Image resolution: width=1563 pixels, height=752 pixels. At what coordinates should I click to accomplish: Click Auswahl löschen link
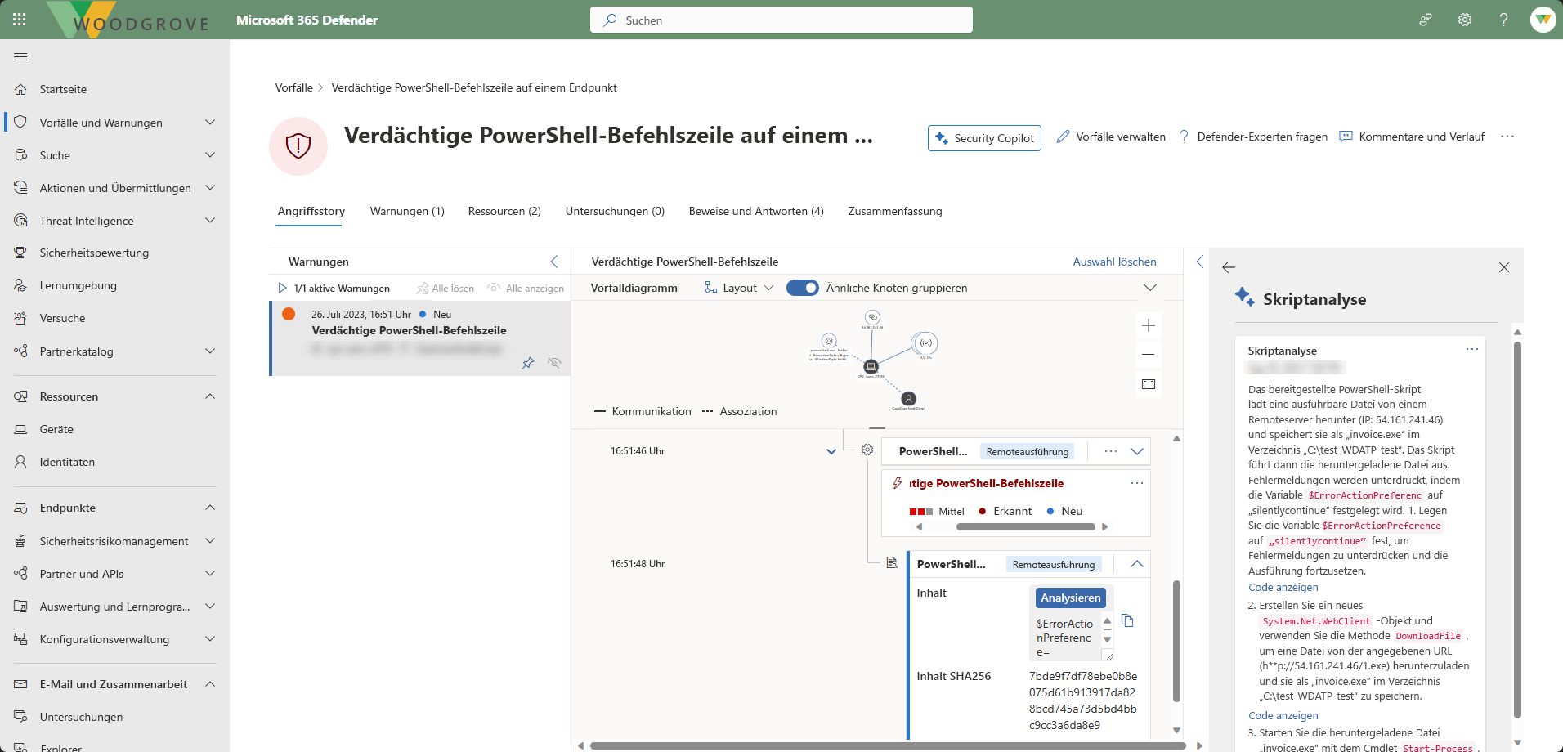tap(1115, 262)
